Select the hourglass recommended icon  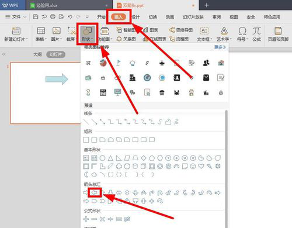88,92
